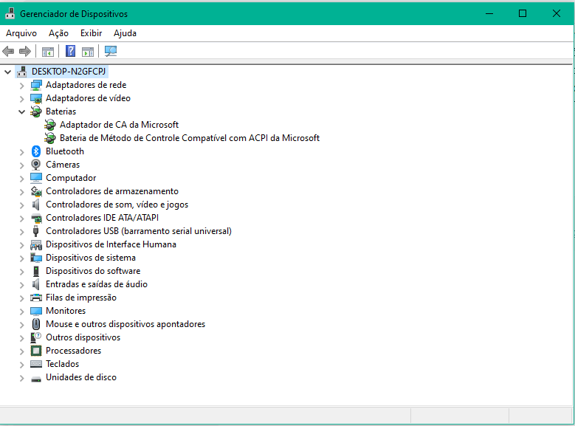This screenshot has width=575, height=426.
Task: Expand the Bluetooth category chevron
Action: pos(21,152)
